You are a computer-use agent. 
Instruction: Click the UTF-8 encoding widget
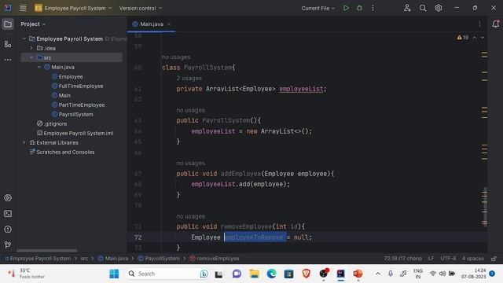[448, 259]
